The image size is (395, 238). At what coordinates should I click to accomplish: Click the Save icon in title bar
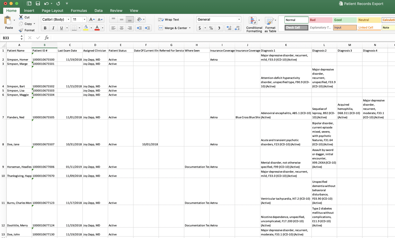[38, 4]
